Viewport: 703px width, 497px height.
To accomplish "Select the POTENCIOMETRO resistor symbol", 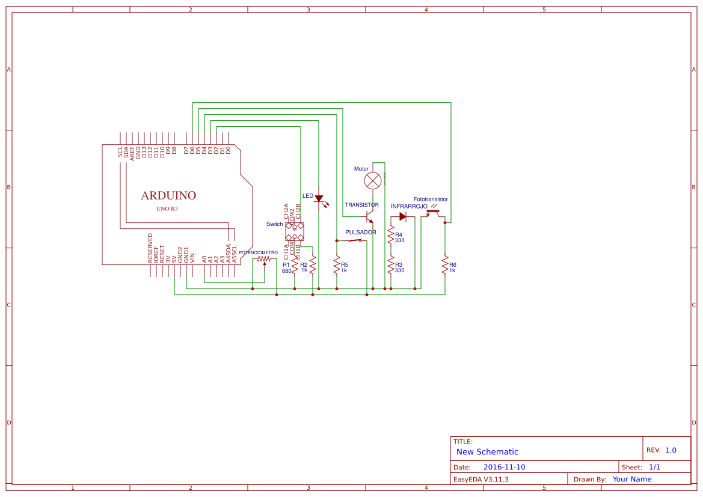I will (264, 259).
